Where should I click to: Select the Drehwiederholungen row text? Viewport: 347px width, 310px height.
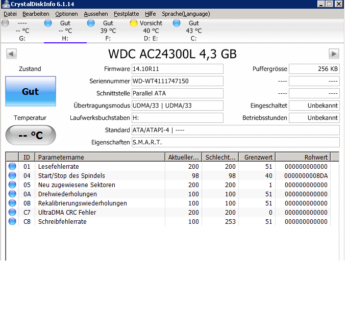tap(67, 194)
